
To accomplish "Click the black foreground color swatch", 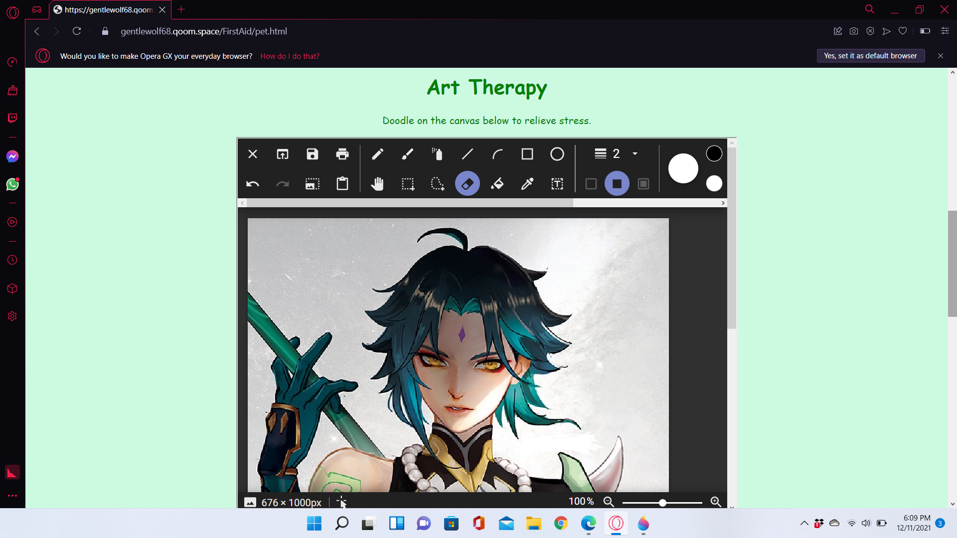I will pyautogui.click(x=714, y=153).
